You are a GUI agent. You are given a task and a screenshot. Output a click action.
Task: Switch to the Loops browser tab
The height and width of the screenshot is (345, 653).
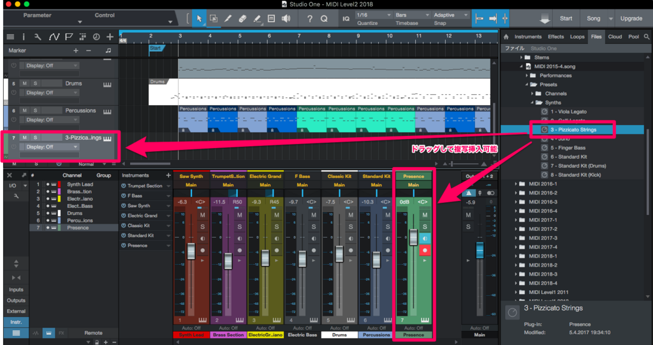tap(577, 36)
